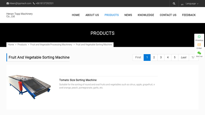This screenshot has width=205, height=115.
Task: Open page 5 of results
Action: coord(175,57)
